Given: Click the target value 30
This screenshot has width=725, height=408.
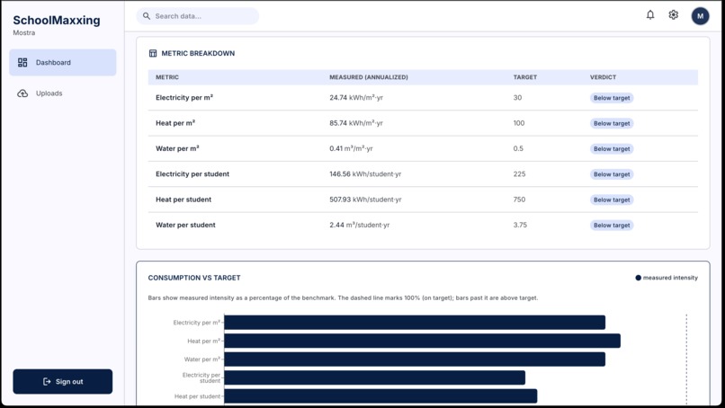Looking at the screenshot, I should (517, 97).
